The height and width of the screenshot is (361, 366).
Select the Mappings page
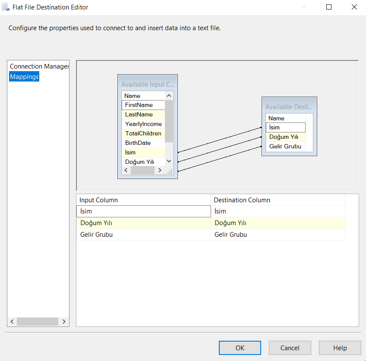(24, 76)
